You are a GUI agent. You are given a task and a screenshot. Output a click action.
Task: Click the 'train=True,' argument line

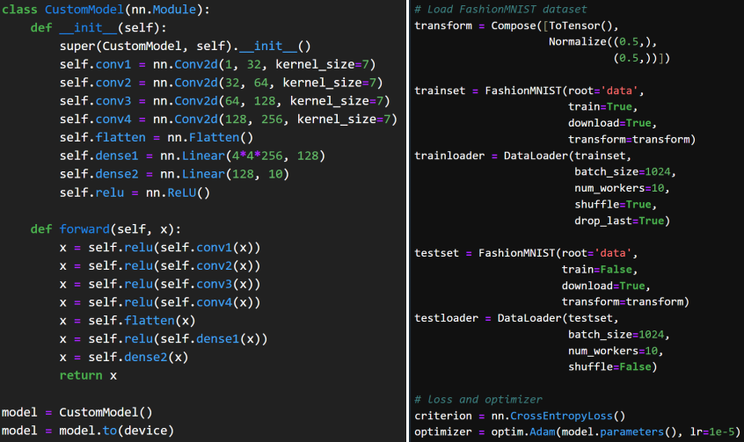click(603, 106)
